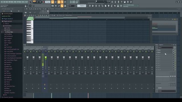Open the HELP menu

coord(26,2)
